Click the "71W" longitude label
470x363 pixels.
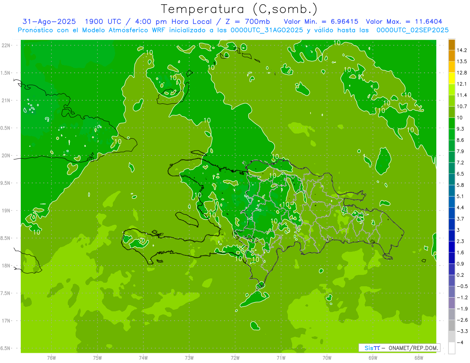[281, 358]
